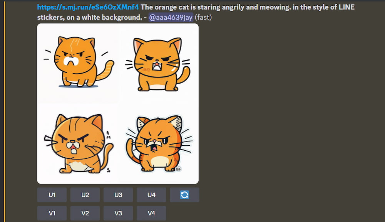385x222 pixels.
Task: Click the @aaa4639jay user mention
Action: (x=171, y=17)
